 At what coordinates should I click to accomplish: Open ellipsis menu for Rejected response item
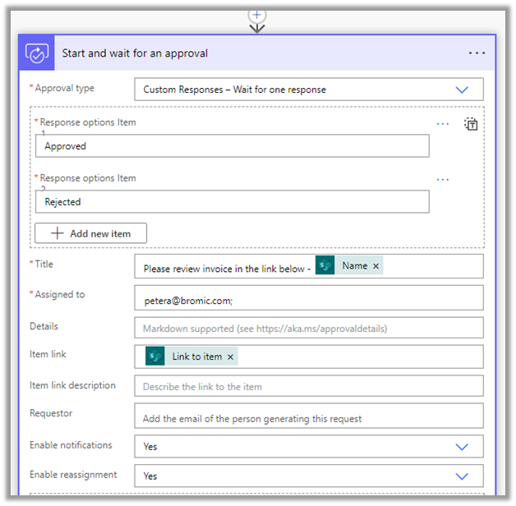443,180
